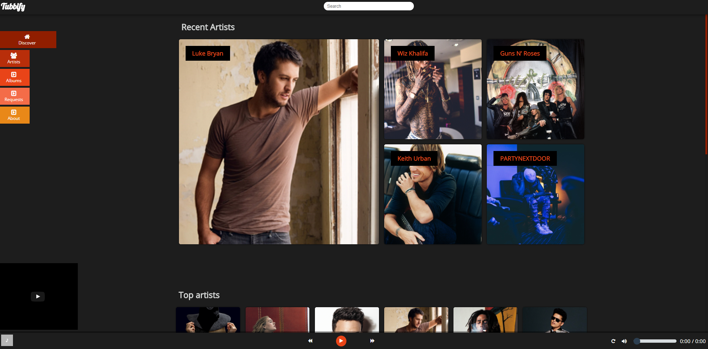Screen dimensions: 708x349
Task: Click the Artists people icon
Action: tap(14, 56)
